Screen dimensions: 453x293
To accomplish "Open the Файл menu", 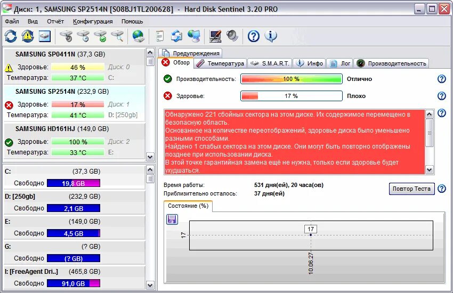I will [12, 21].
